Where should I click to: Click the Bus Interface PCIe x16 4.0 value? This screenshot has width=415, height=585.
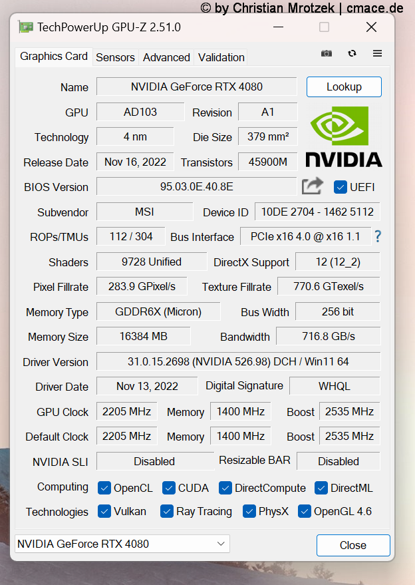[x=305, y=236]
